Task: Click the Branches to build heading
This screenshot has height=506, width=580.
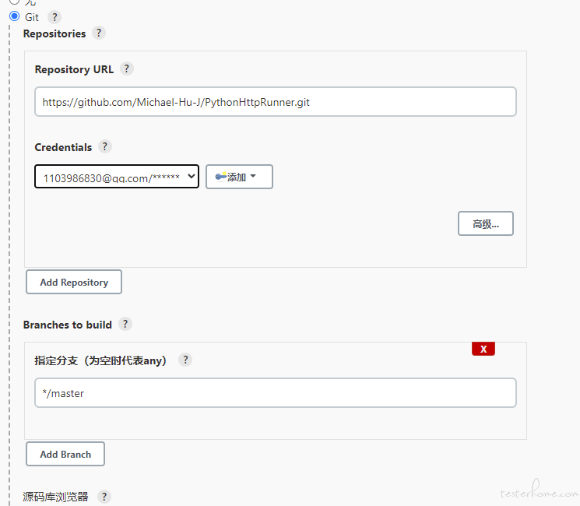Action: click(x=67, y=325)
